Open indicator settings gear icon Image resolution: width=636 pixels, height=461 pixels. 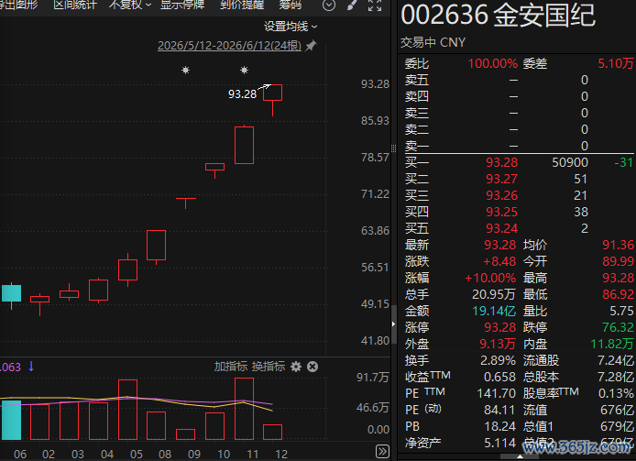(x=296, y=367)
